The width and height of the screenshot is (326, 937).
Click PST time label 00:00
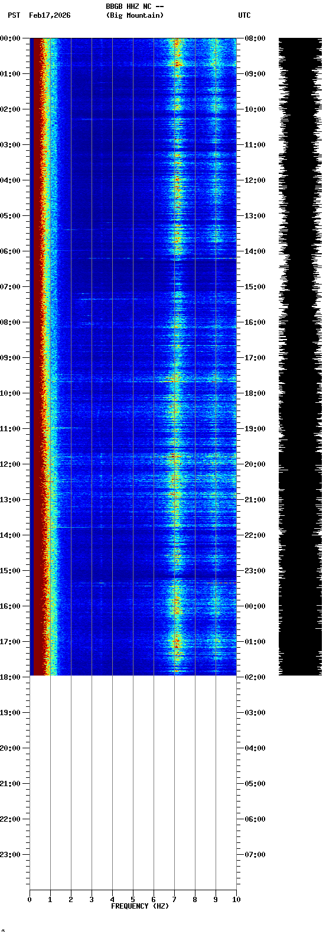click(x=11, y=38)
